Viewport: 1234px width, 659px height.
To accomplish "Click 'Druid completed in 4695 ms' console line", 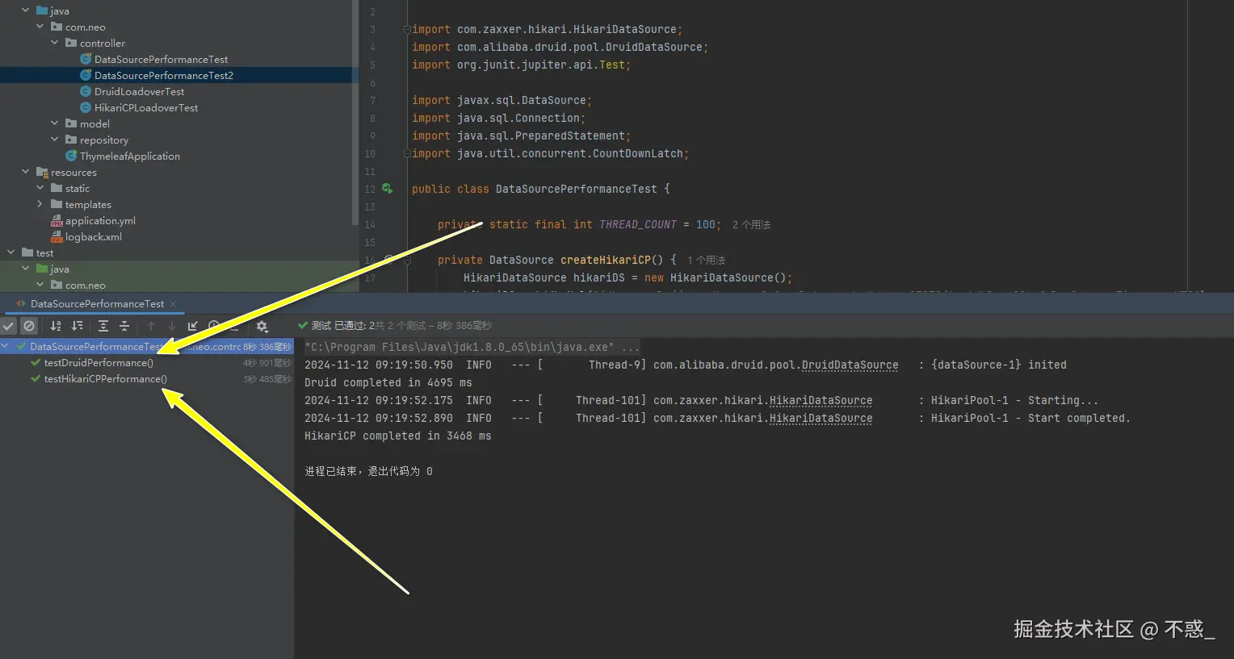I will pyautogui.click(x=388, y=382).
